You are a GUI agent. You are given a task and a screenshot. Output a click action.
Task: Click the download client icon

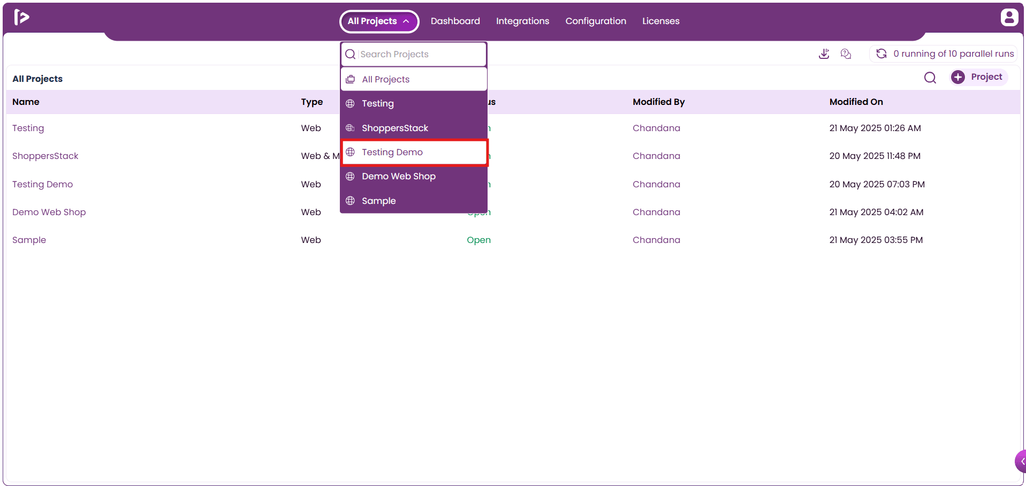coord(824,54)
